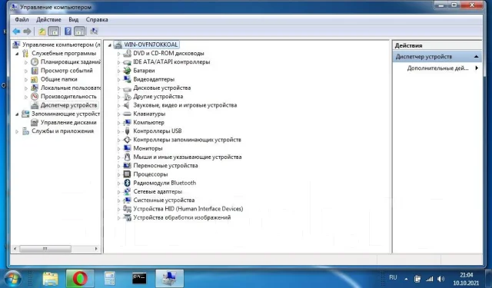The image size is (492, 288).
Task: Click the Мыши mouse icon
Action: 127,157
